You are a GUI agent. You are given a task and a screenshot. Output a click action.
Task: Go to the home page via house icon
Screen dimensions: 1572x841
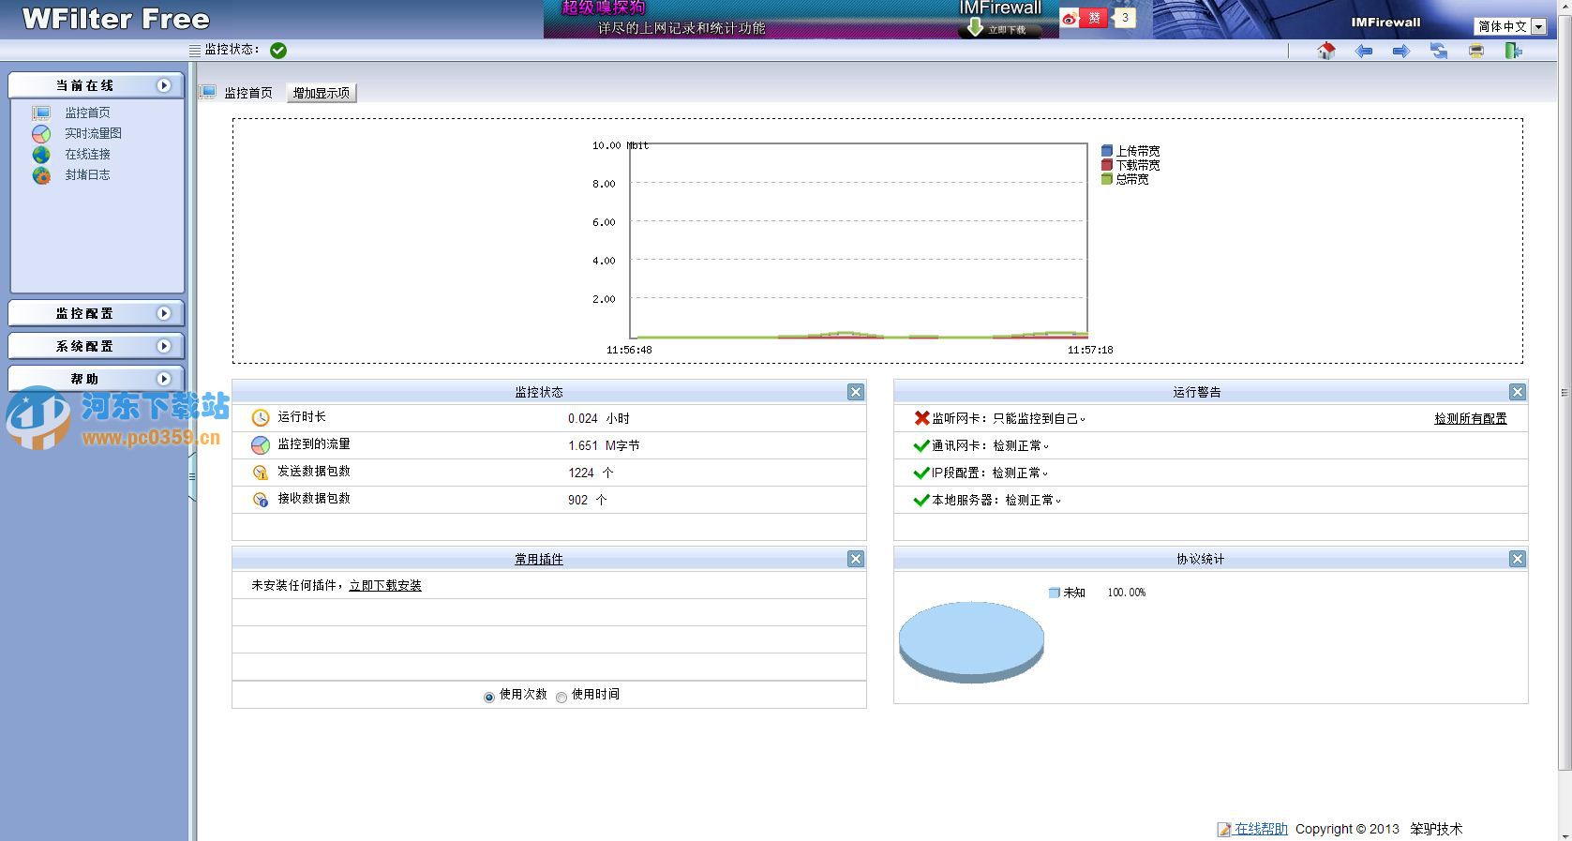(x=1325, y=51)
